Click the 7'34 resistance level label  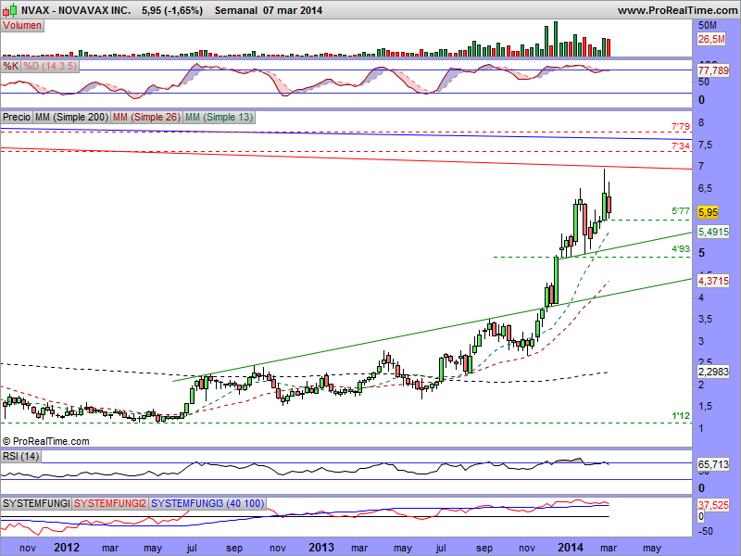click(x=681, y=146)
